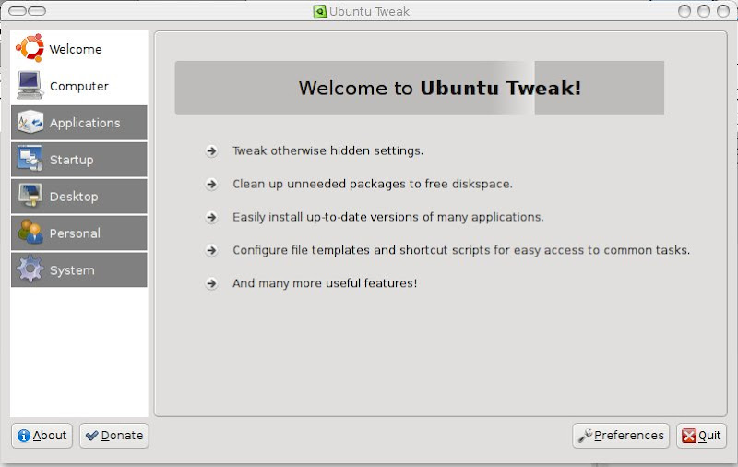Quit Ubuntu Tweak
Image resolution: width=738 pixels, height=467 pixels.
point(701,436)
